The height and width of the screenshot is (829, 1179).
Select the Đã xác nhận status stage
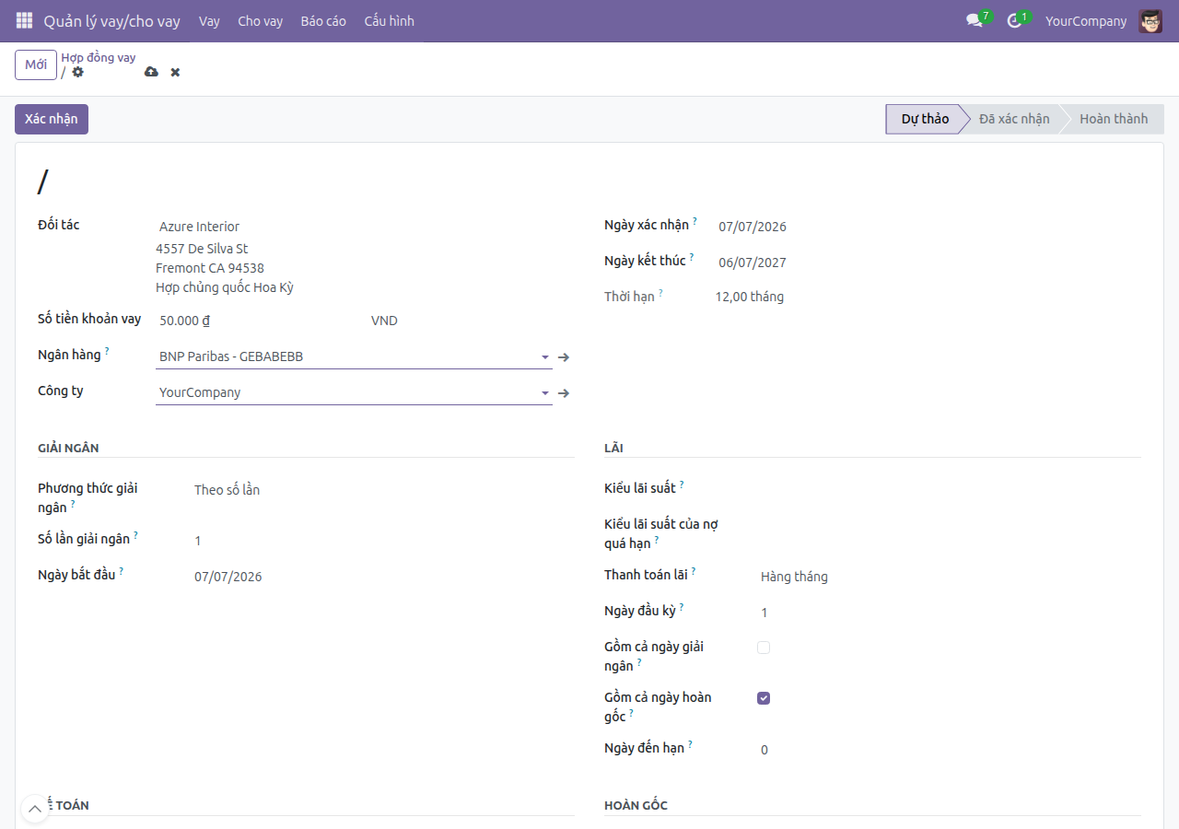(1014, 119)
